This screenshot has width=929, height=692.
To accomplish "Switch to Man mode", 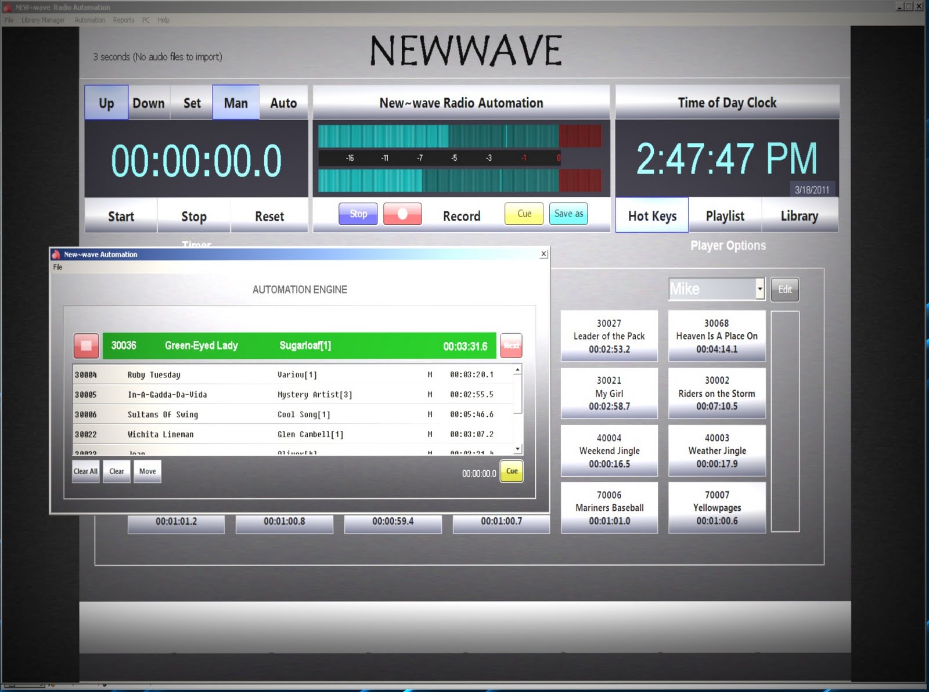I will (x=236, y=103).
